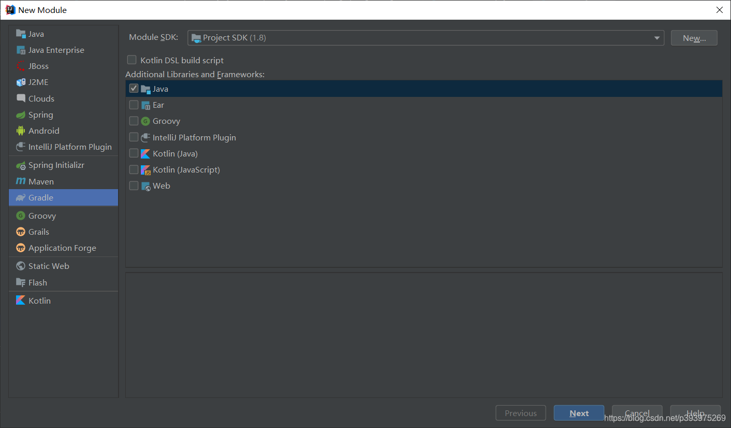The image size is (731, 428).
Task: Select Spring module type
Action: coord(63,115)
